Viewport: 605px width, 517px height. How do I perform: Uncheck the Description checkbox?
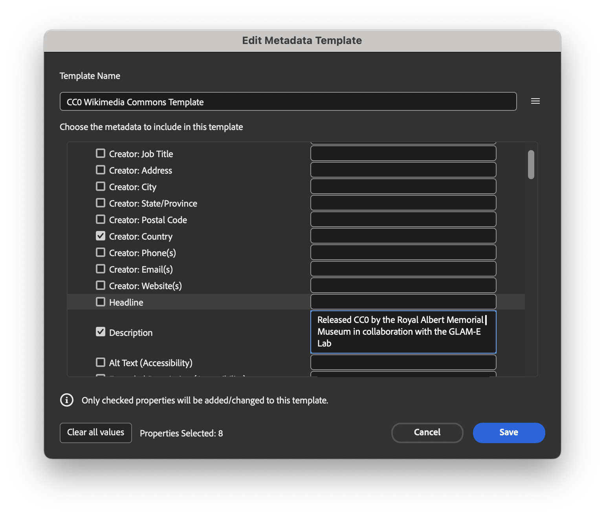(101, 332)
